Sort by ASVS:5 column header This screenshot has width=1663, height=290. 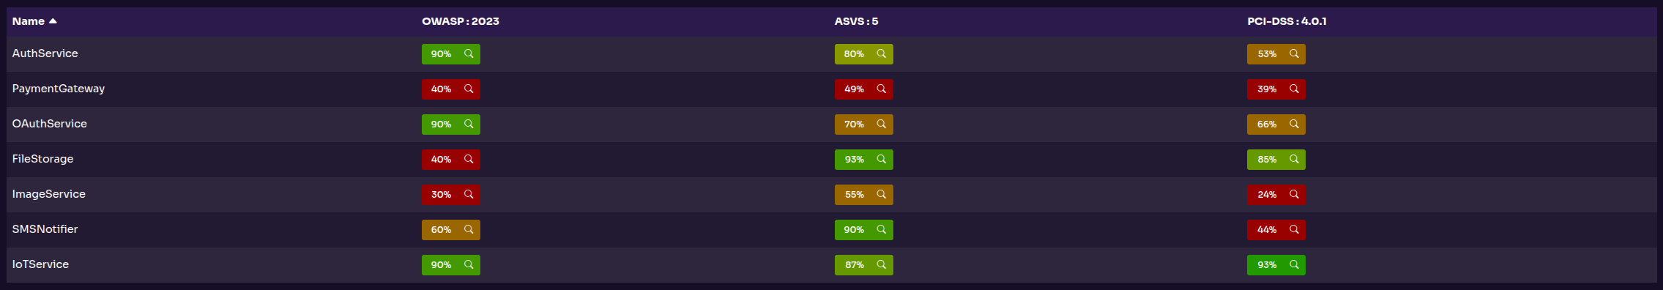pos(856,21)
